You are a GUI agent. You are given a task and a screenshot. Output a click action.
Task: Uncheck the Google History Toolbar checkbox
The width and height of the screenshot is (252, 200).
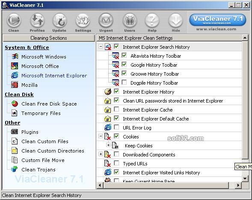click(x=124, y=65)
